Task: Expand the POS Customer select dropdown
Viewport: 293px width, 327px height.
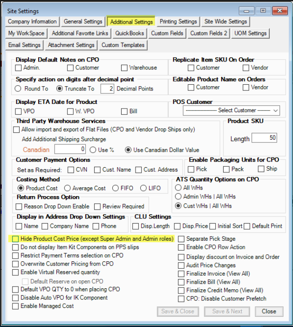Action: [231, 110]
